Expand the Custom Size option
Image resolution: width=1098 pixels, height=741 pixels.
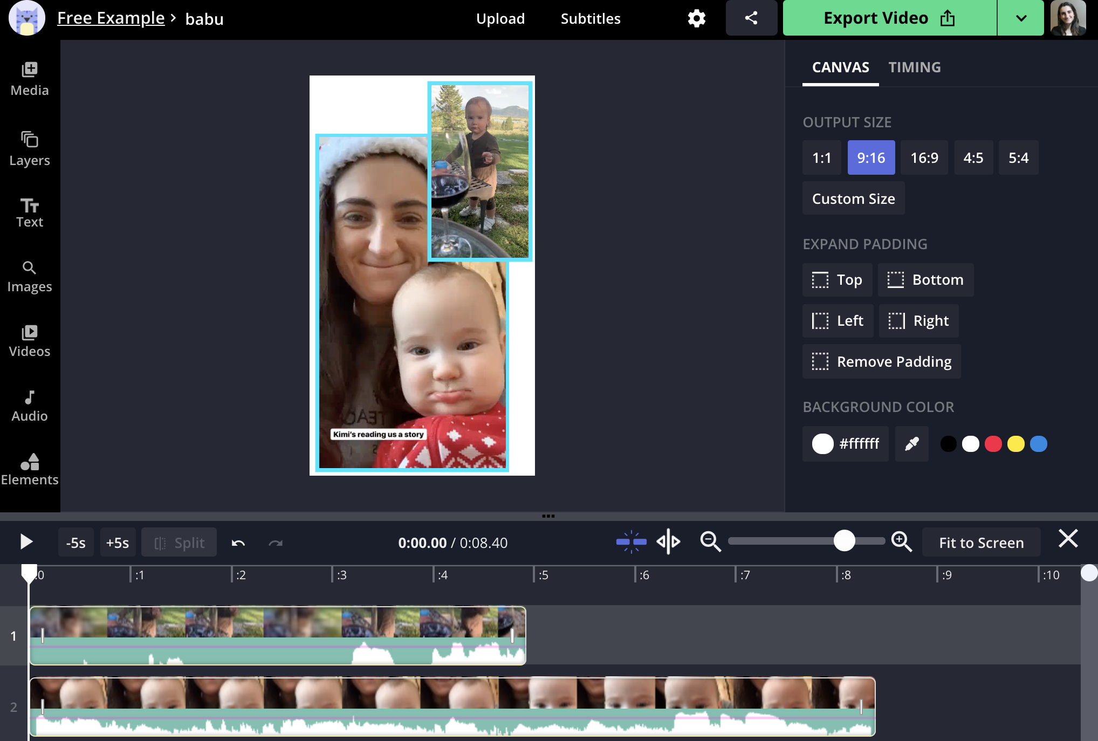pos(853,198)
